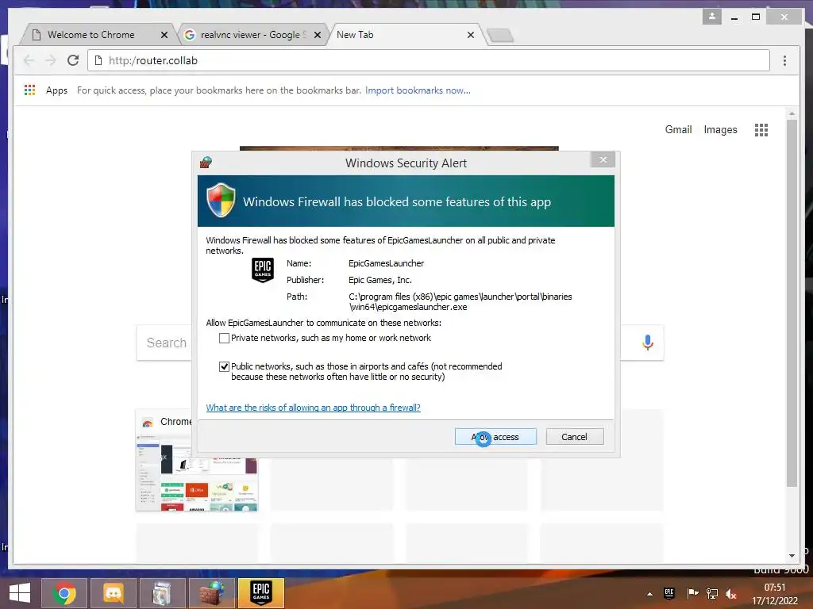Close the realvnc viewer tab

(318, 35)
